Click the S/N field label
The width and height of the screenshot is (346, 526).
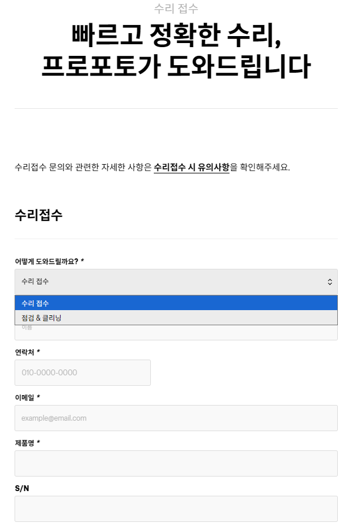pyautogui.click(x=22, y=488)
